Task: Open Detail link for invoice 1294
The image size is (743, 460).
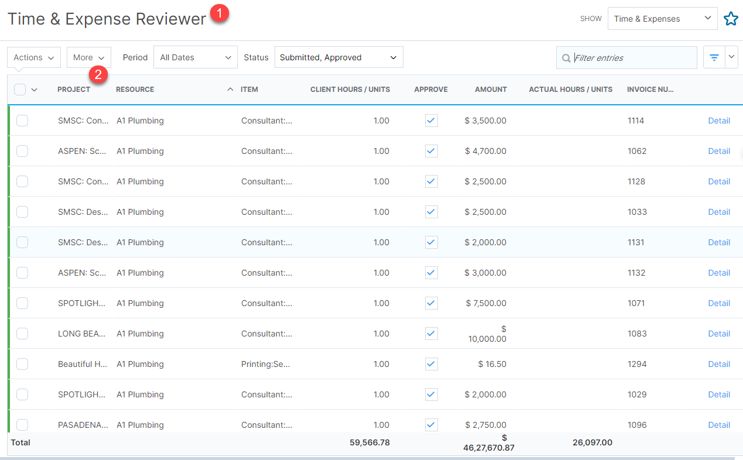Action: click(x=719, y=364)
